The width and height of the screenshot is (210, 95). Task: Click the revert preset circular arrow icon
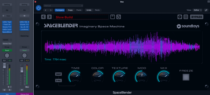tap(119, 17)
